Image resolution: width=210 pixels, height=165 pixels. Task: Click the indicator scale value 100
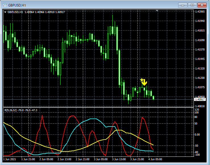coord(197,113)
